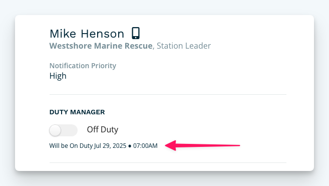Screen dimensions: 329x186
Task: Click the mobile phone icon beside Mike Henson
Action: click(x=136, y=33)
